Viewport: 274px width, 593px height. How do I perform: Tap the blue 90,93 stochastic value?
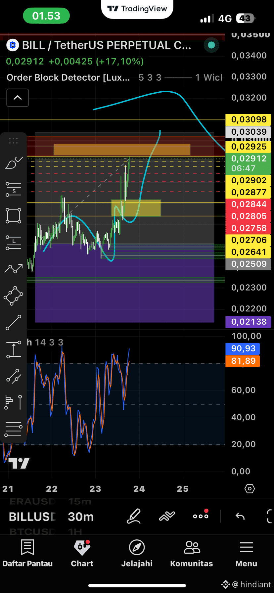pos(243,348)
